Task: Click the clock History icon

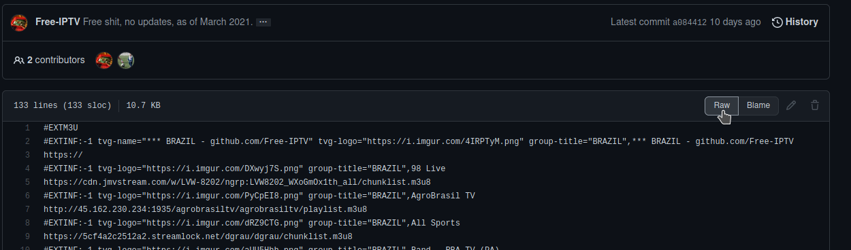Action: pyautogui.click(x=777, y=22)
